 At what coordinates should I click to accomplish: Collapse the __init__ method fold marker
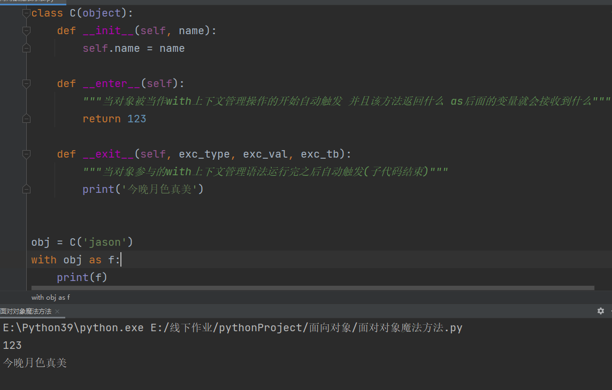(x=27, y=30)
